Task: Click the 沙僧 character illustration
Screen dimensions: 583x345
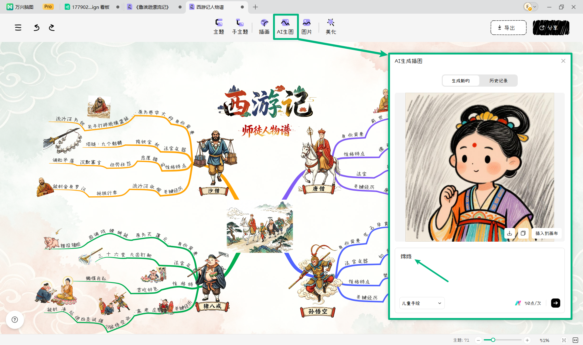Action: (x=216, y=157)
